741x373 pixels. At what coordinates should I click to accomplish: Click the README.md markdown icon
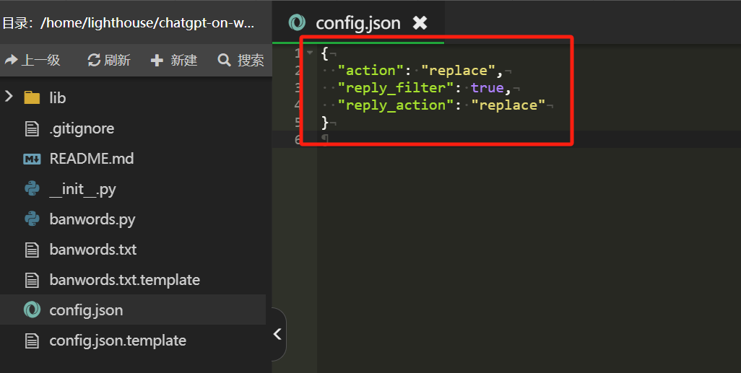(32, 159)
